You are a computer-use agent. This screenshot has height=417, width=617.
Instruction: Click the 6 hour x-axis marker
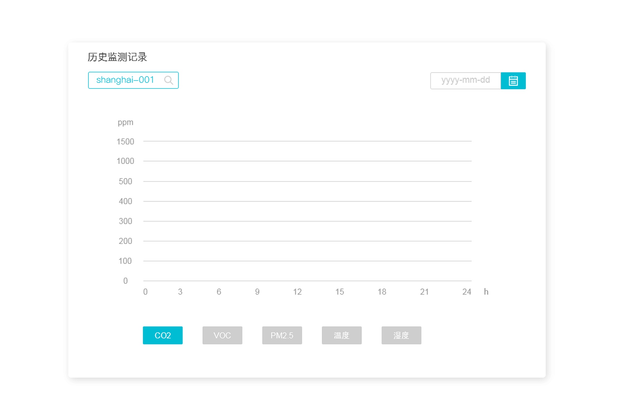click(x=219, y=292)
